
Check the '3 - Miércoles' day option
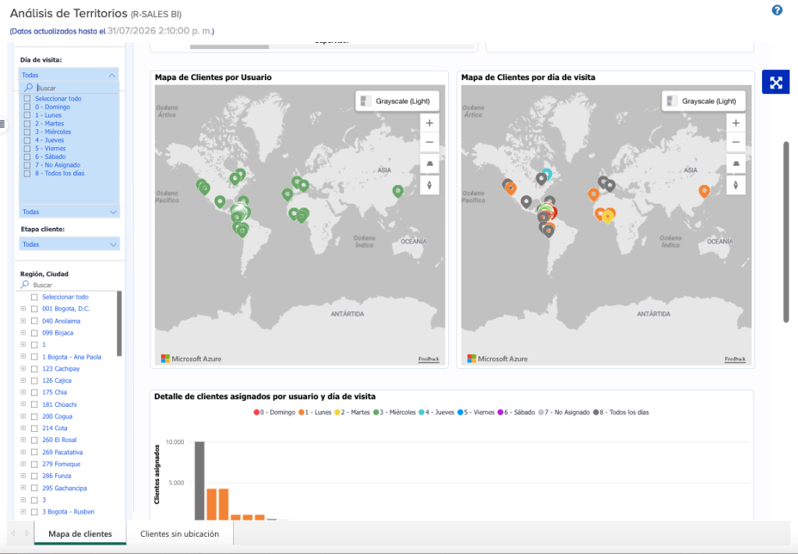coord(27,132)
